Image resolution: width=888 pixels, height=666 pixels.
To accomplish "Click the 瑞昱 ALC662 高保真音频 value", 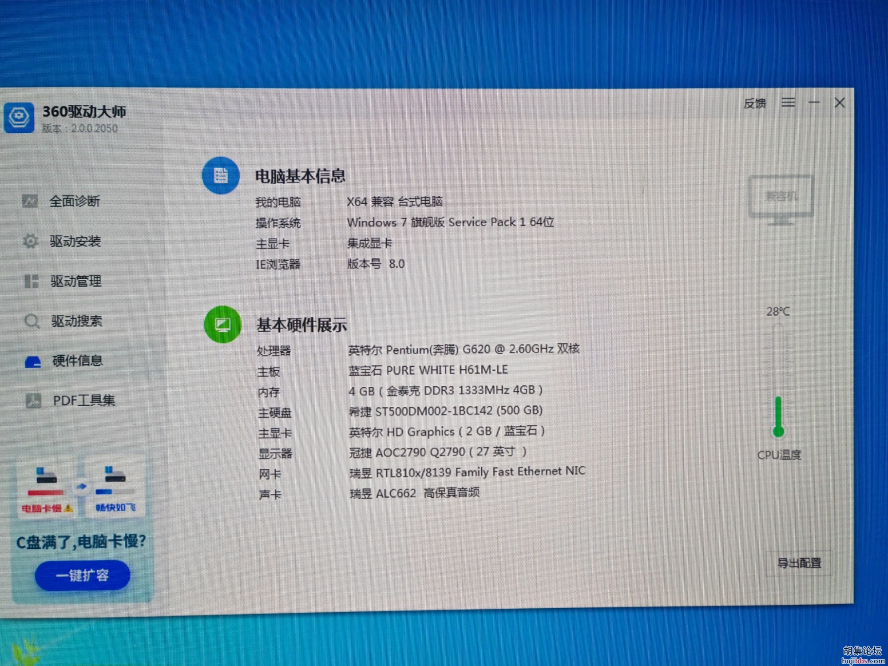I will [415, 493].
